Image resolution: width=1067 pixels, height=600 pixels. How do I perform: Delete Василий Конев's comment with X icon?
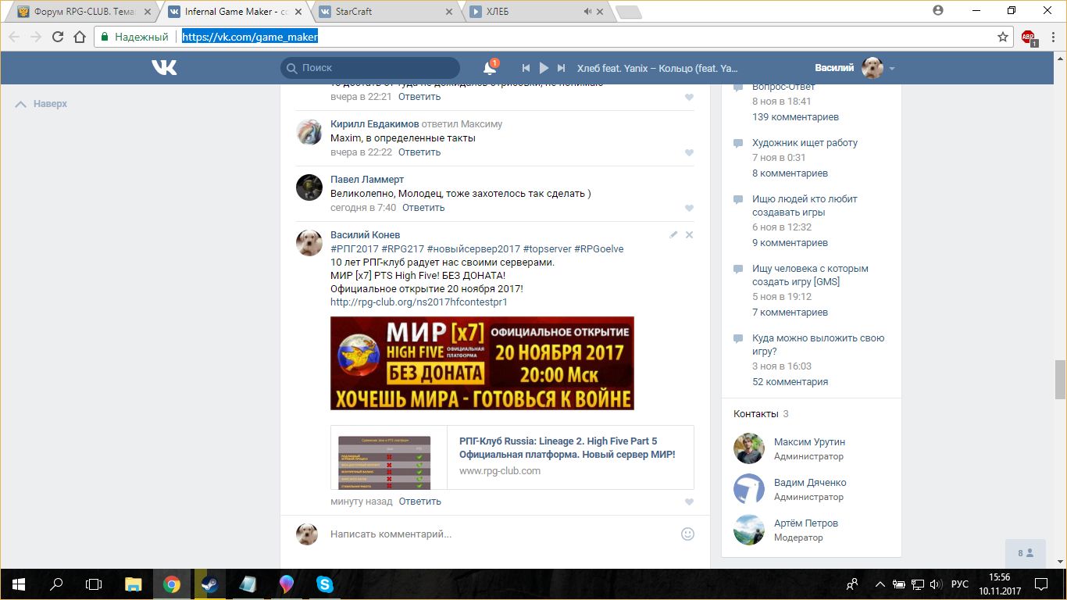coord(689,234)
